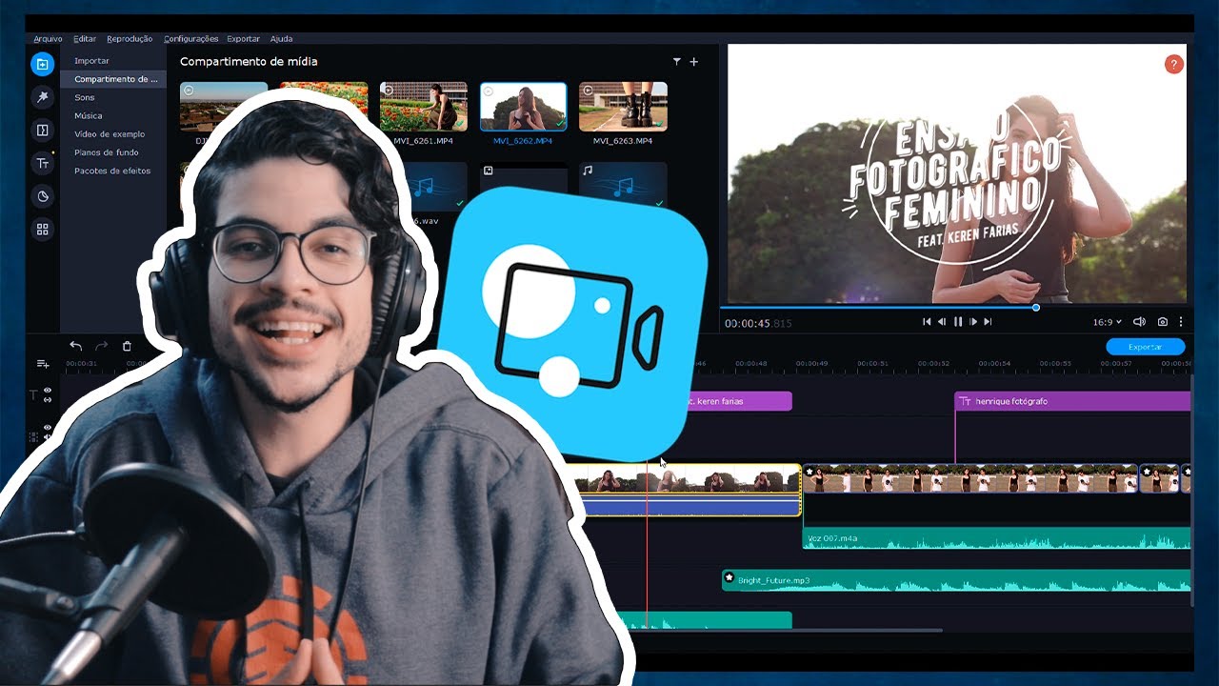Click the blue Exportar button
1219x686 pixels.
click(1145, 347)
